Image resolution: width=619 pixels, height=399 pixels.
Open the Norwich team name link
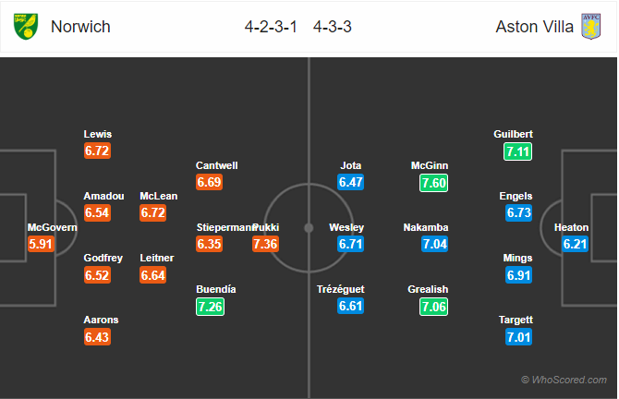coord(80,27)
